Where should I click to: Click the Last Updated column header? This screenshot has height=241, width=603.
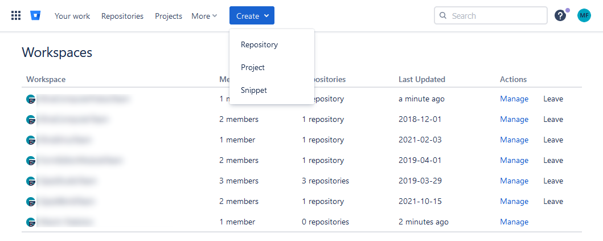click(x=422, y=79)
